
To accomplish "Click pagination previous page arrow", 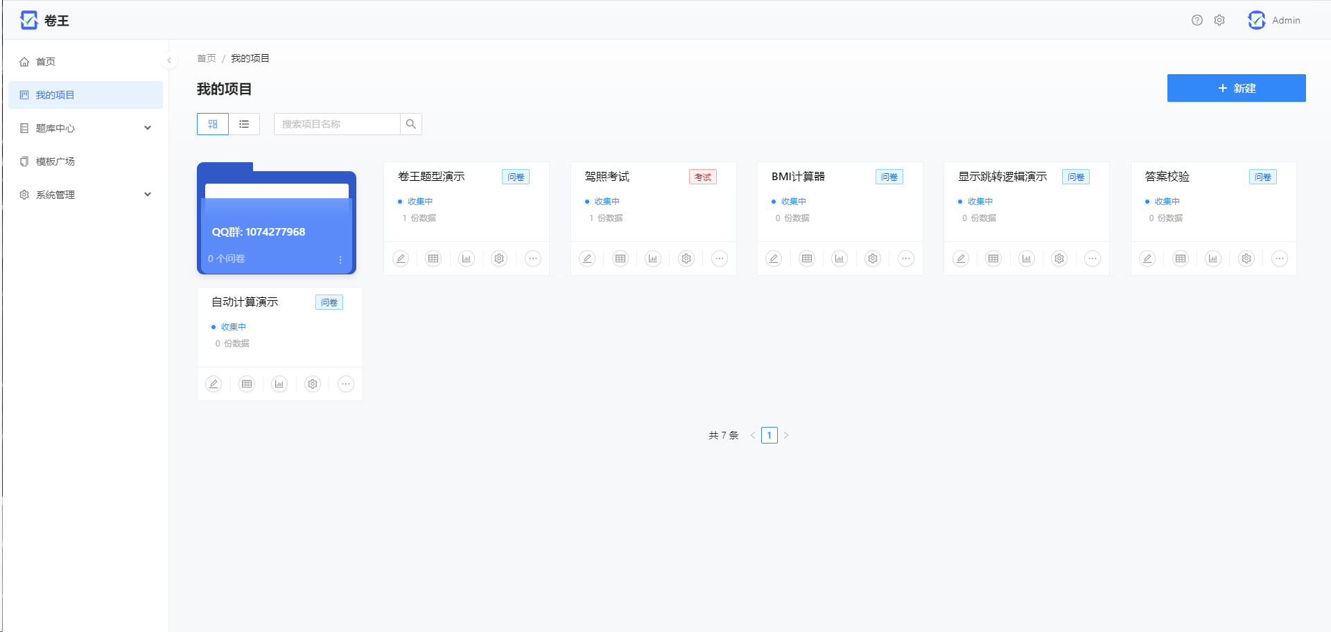I will pyautogui.click(x=753, y=435).
